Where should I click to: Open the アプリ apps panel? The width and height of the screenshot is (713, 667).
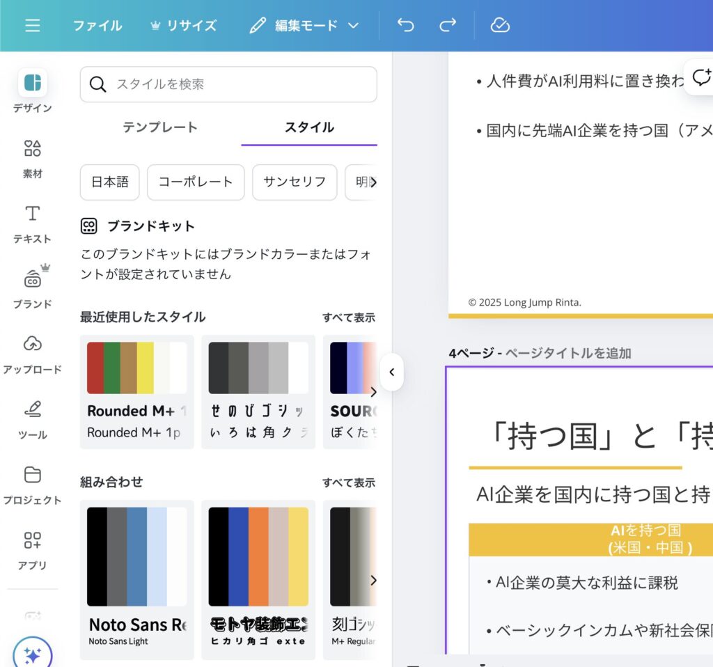pyautogui.click(x=33, y=550)
